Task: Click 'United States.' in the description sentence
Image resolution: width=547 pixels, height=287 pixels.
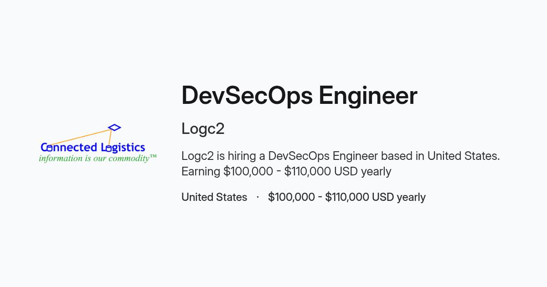Action: 464,156
